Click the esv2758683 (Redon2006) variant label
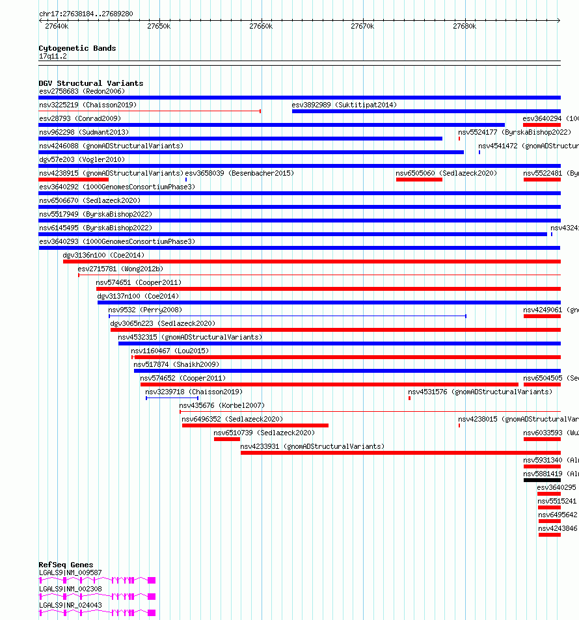The height and width of the screenshot is (620, 579). 82,91
